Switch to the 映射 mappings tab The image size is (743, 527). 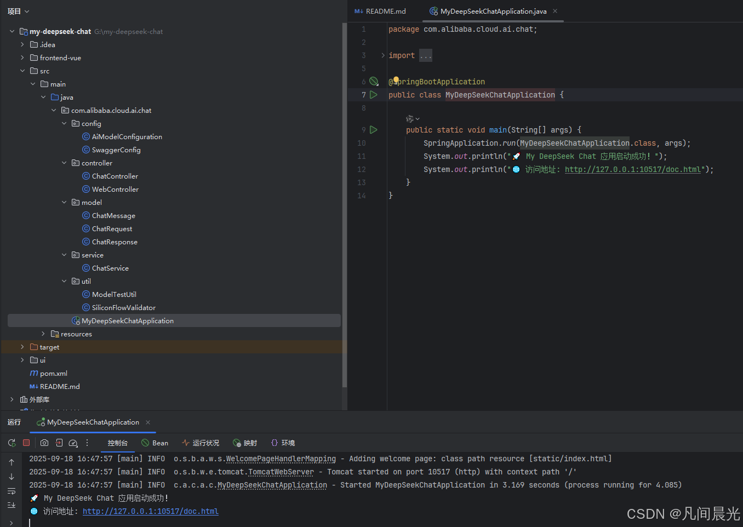245,443
